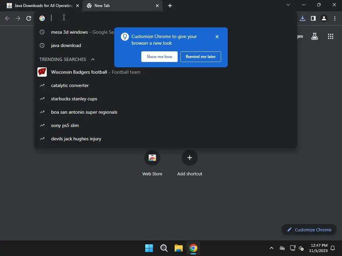
Task: Click the Chrome taskbar icon
Action: pos(193,248)
